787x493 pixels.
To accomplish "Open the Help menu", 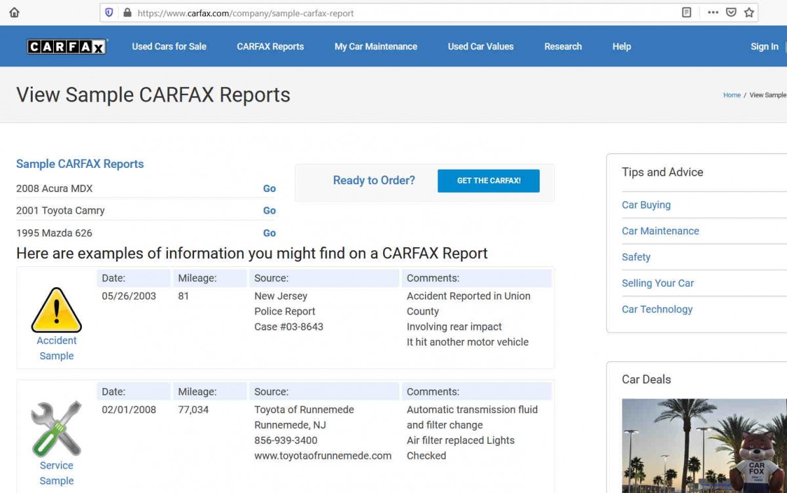I will click(x=622, y=47).
